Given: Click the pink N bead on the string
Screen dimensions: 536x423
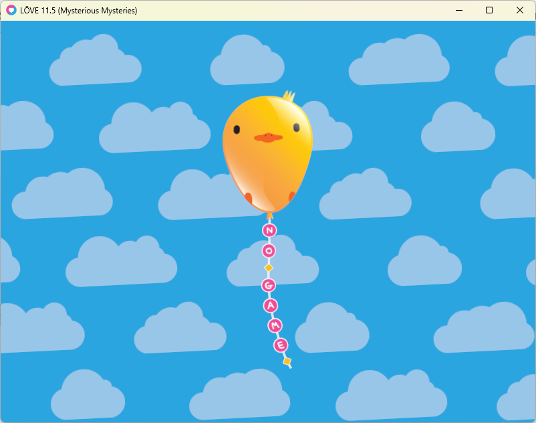Looking at the screenshot, I should pos(269,230).
